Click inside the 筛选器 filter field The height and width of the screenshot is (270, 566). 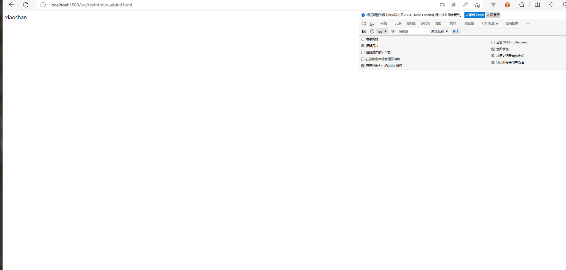point(413,32)
